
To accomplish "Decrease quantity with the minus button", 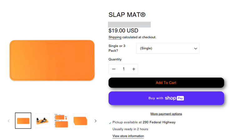I will point(114,69).
